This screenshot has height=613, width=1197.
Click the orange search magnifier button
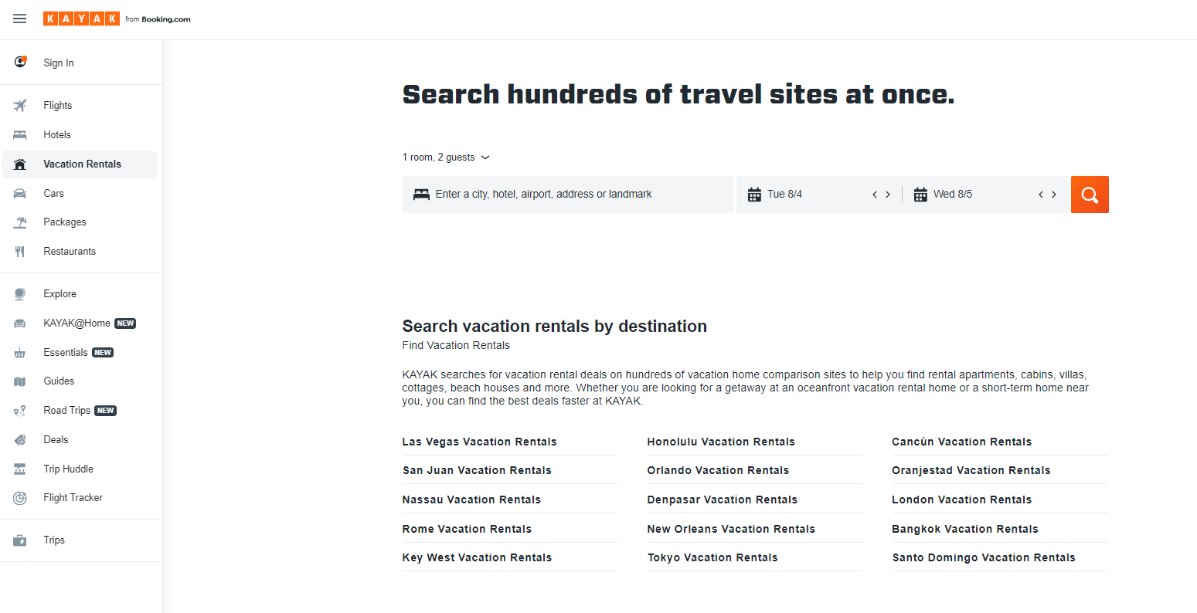pos(1090,195)
